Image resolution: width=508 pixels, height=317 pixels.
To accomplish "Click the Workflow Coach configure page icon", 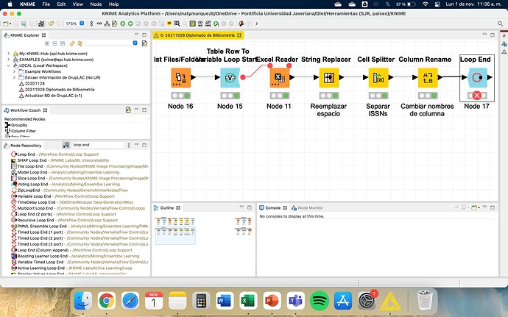I will [128, 110].
